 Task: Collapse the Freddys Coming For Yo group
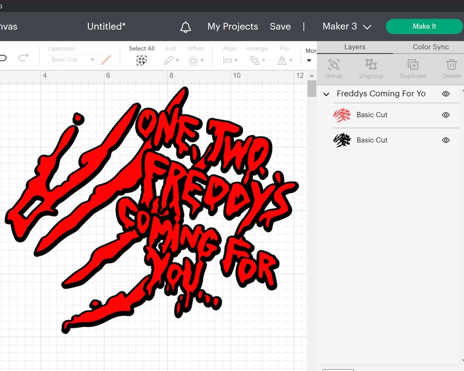(326, 95)
